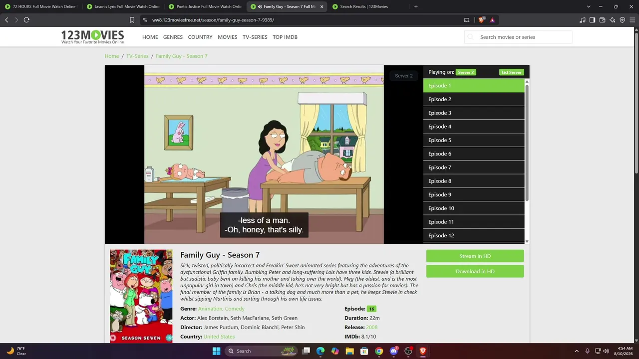639x359 pixels.
Task: Open Copilot from the taskbar
Action: (x=335, y=351)
